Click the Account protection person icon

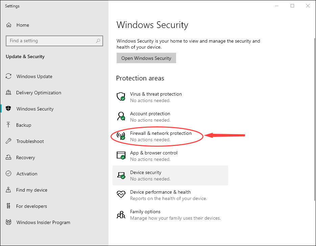(121, 116)
